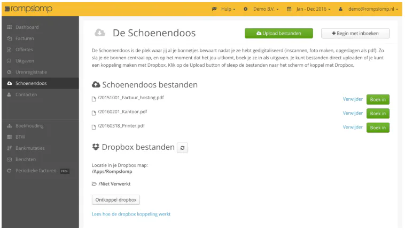
Task: Click the green Upload bestanden button
Action: point(279,33)
